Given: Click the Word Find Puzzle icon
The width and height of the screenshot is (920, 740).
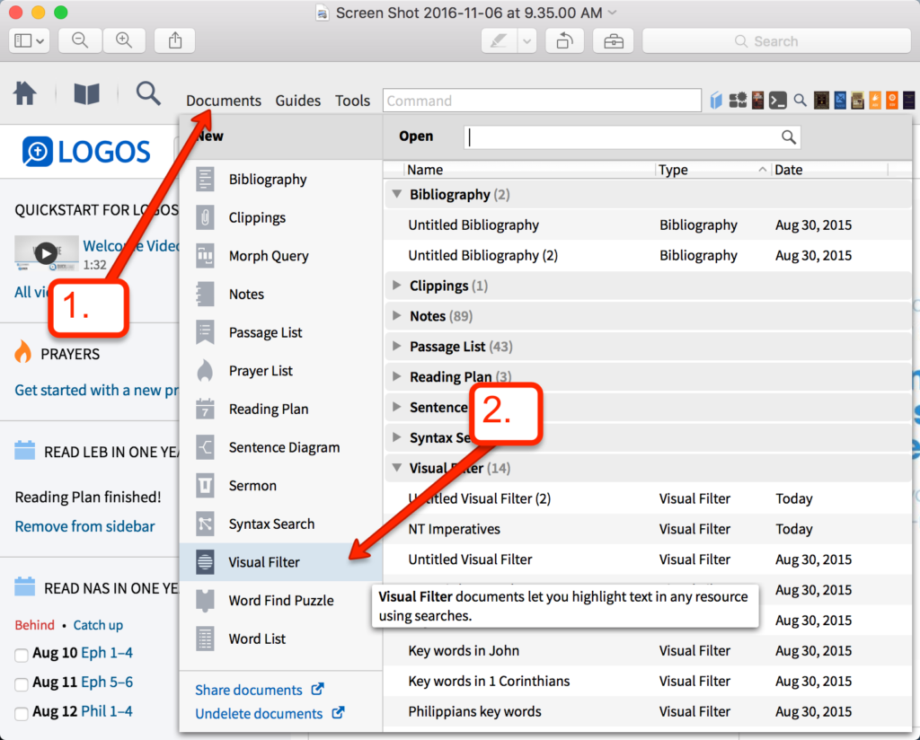Looking at the screenshot, I should pyautogui.click(x=205, y=601).
